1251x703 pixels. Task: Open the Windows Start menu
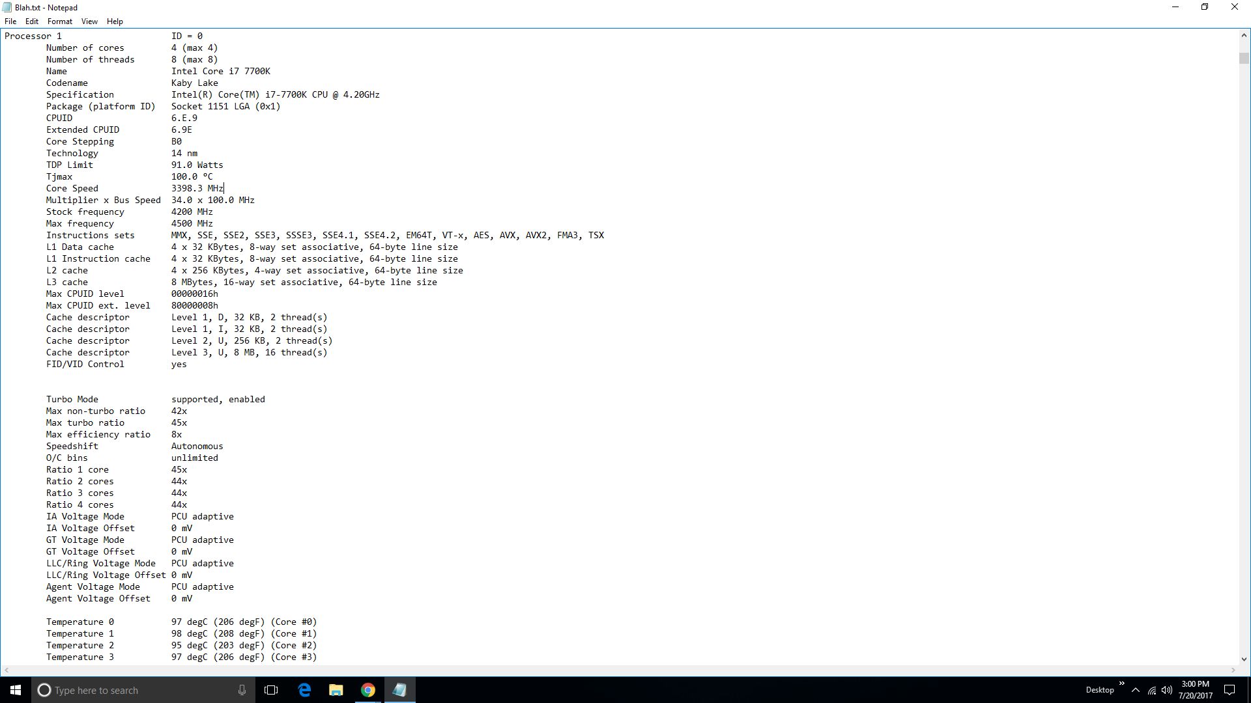click(x=16, y=690)
